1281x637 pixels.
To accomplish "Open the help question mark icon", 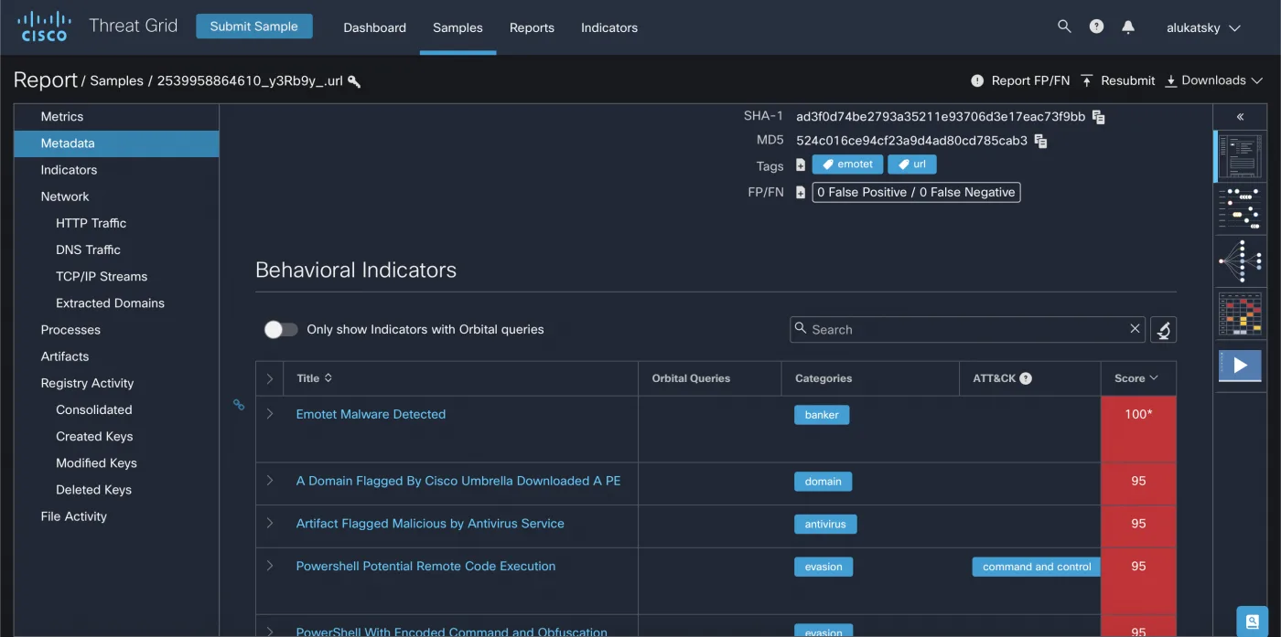I will point(1096,27).
